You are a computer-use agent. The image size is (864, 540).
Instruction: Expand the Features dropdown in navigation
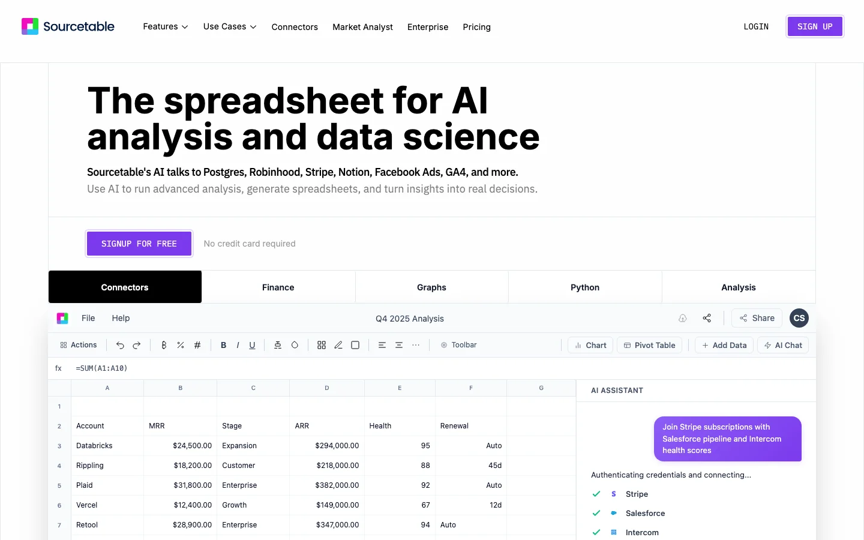166,26
